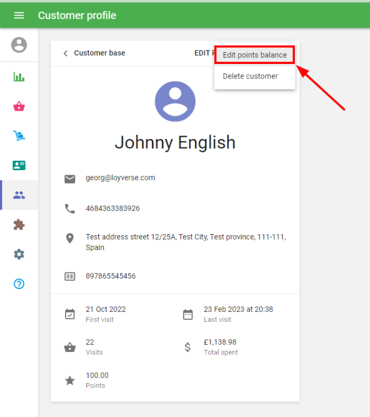This screenshot has height=417, width=370.
Task: Click the 100.00 points value
Action: [97, 376]
